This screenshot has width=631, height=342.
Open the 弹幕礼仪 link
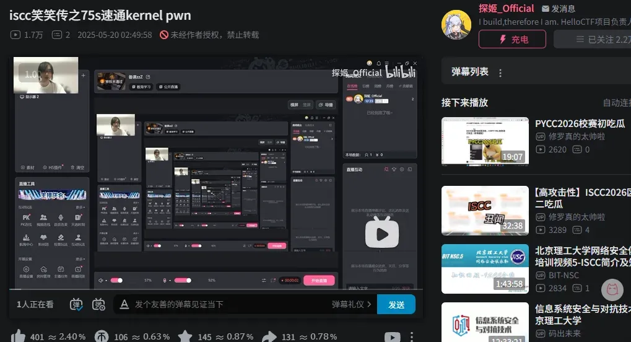click(x=351, y=305)
